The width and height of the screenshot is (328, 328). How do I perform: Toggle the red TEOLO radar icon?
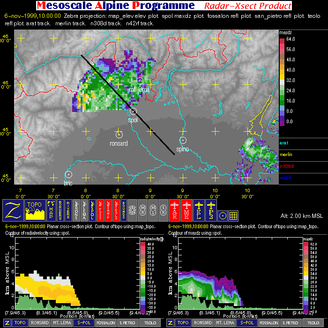[x=116, y=210]
